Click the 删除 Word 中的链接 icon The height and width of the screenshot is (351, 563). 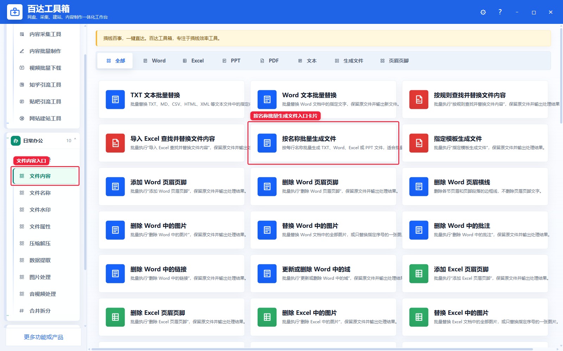115,274
